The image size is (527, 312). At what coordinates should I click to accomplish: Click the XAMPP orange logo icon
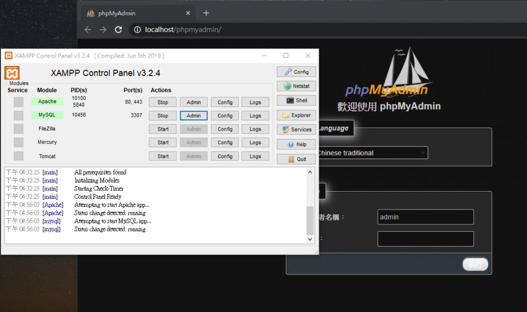[x=12, y=73]
